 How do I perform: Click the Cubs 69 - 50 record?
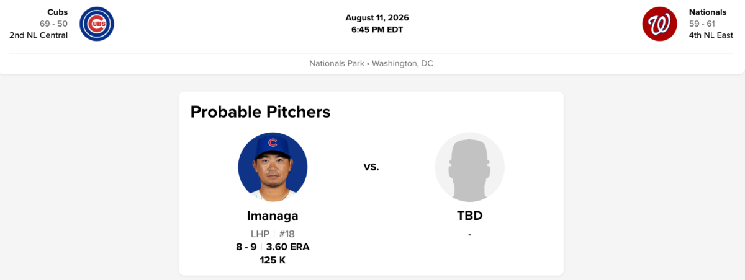(53, 24)
